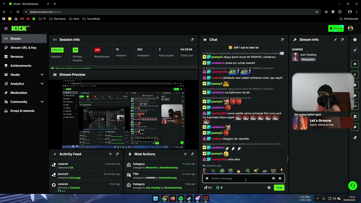This screenshot has width=361, height=203.
Task: Pop out the Chat panel
Action: click(x=282, y=40)
